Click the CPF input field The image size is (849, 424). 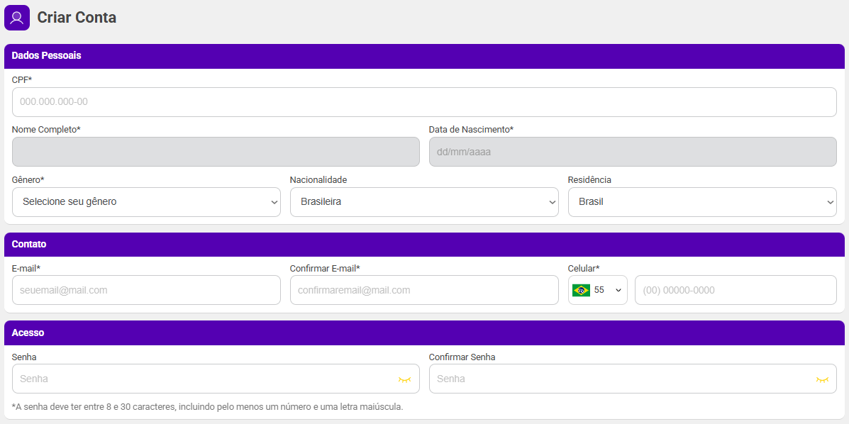point(423,102)
